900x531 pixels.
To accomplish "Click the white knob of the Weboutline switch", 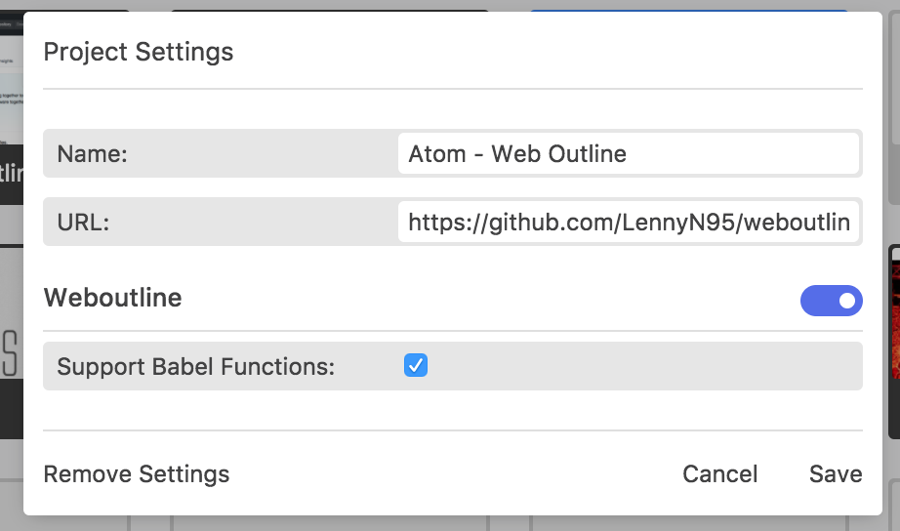I will pos(847,301).
